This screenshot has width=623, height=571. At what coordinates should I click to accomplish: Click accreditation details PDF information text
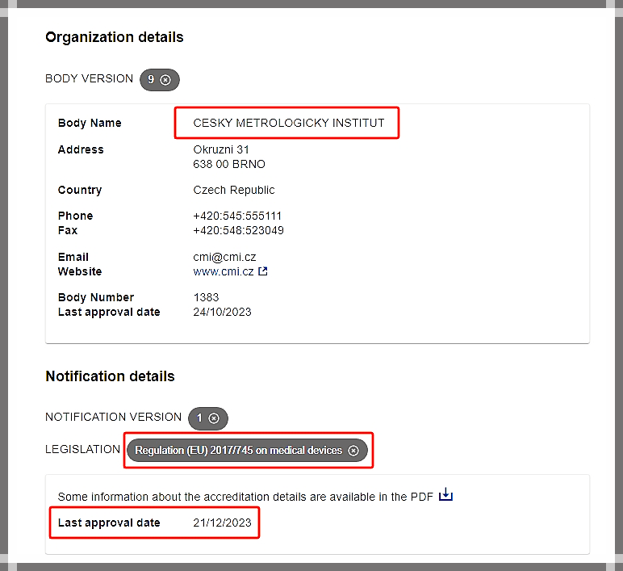(245, 497)
